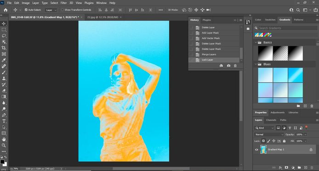Select the Crop tool
This screenshot has width=319, height=171.
pos(4,48)
